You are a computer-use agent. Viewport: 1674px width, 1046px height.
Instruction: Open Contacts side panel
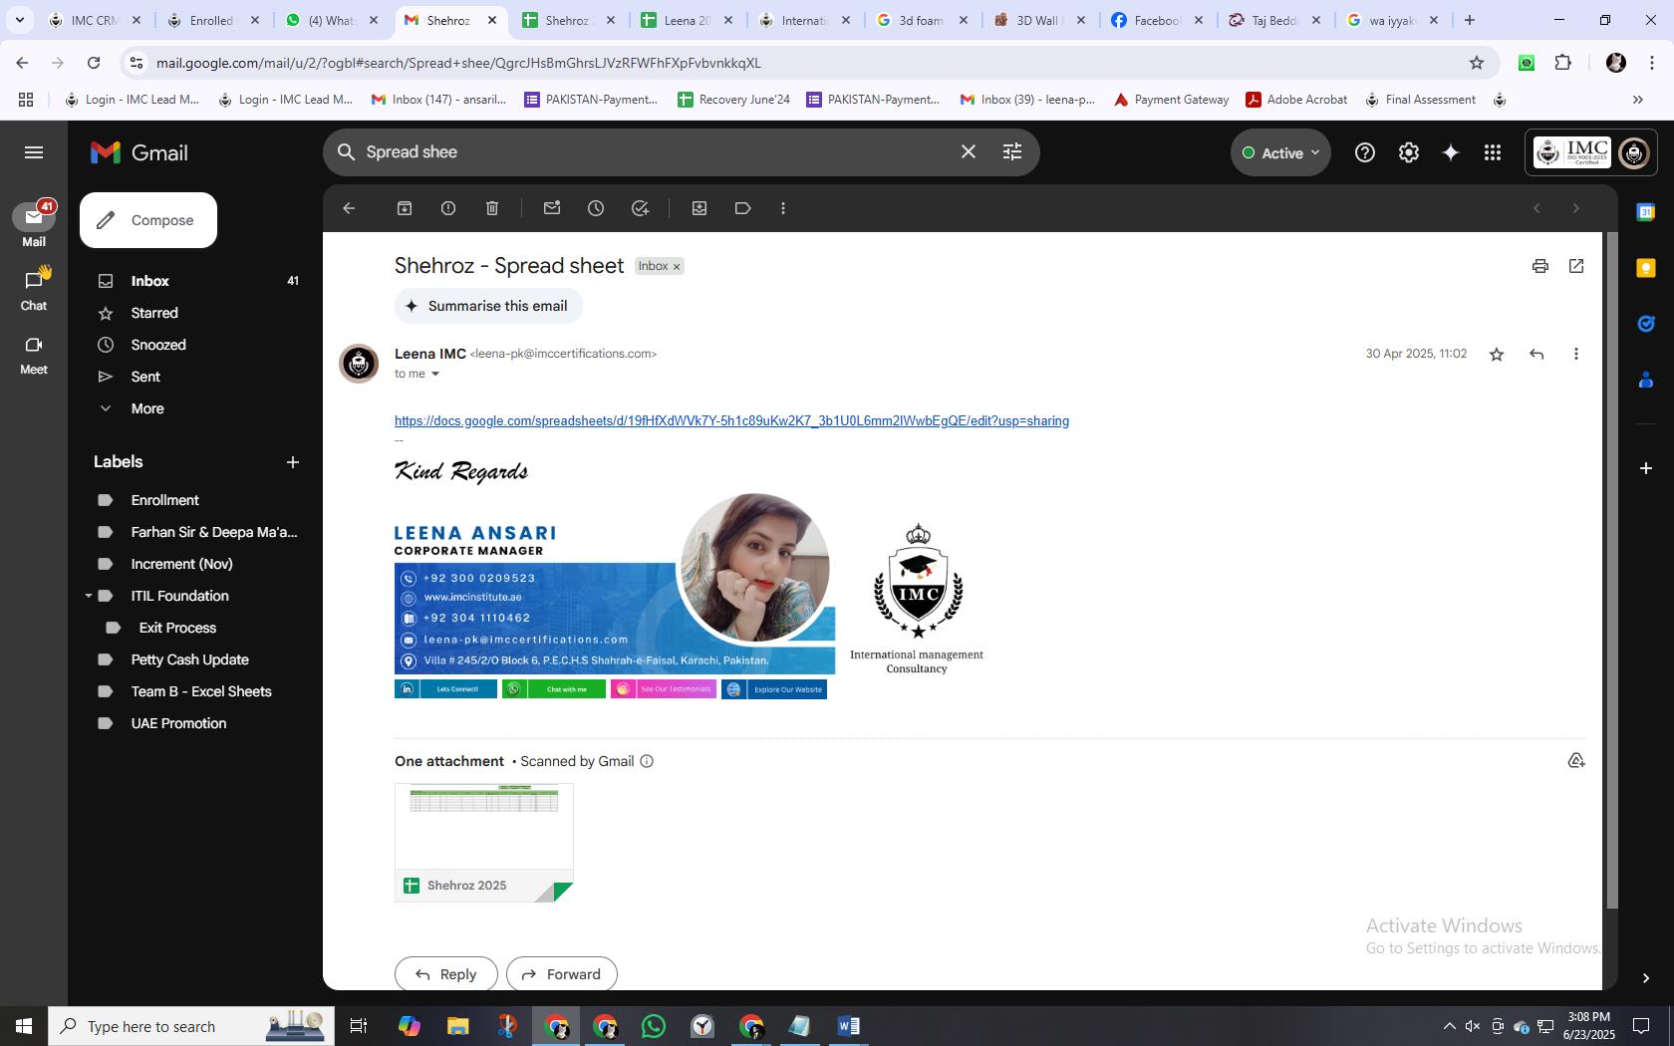(x=1646, y=380)
